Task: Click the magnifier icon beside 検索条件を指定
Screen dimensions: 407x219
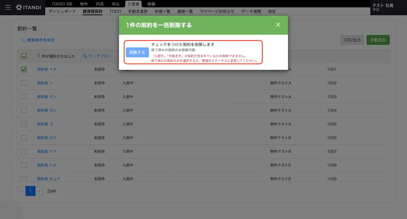Action: tap(23, 40)
